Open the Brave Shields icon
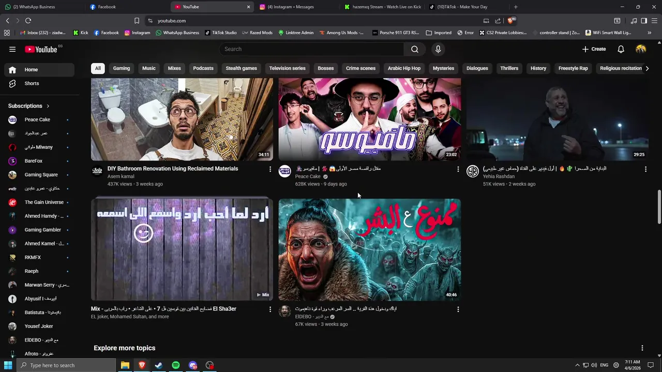Image resolution: width=662 pixels, height=372 pixels. [x=511, y=21]
